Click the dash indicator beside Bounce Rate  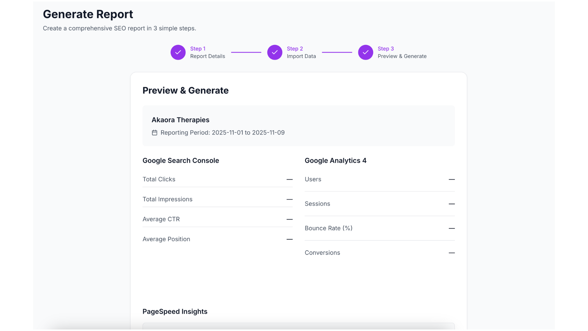(x=452, y=228)
